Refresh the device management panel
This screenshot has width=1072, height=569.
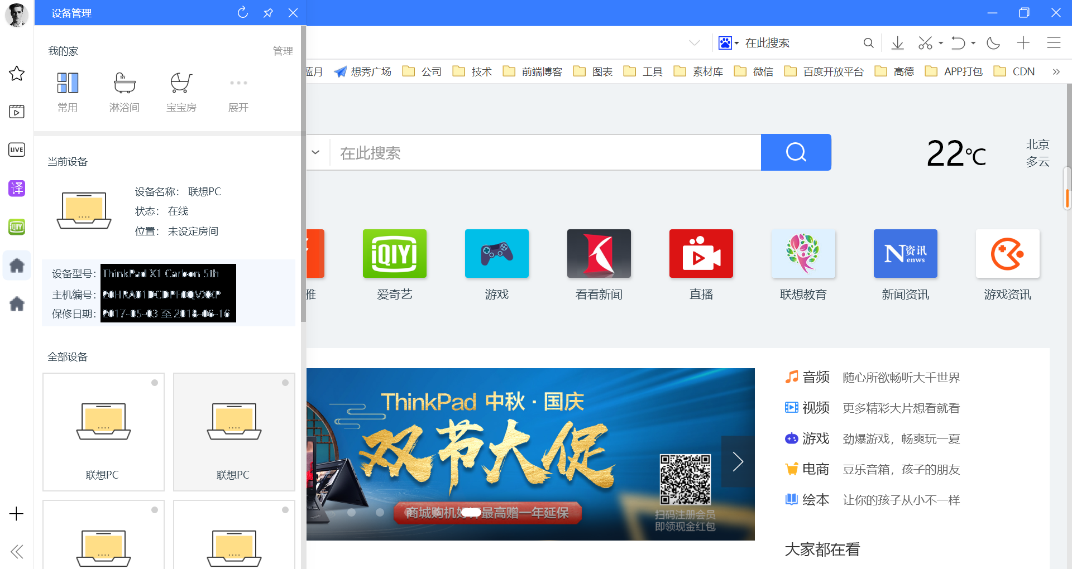point(242,12)
